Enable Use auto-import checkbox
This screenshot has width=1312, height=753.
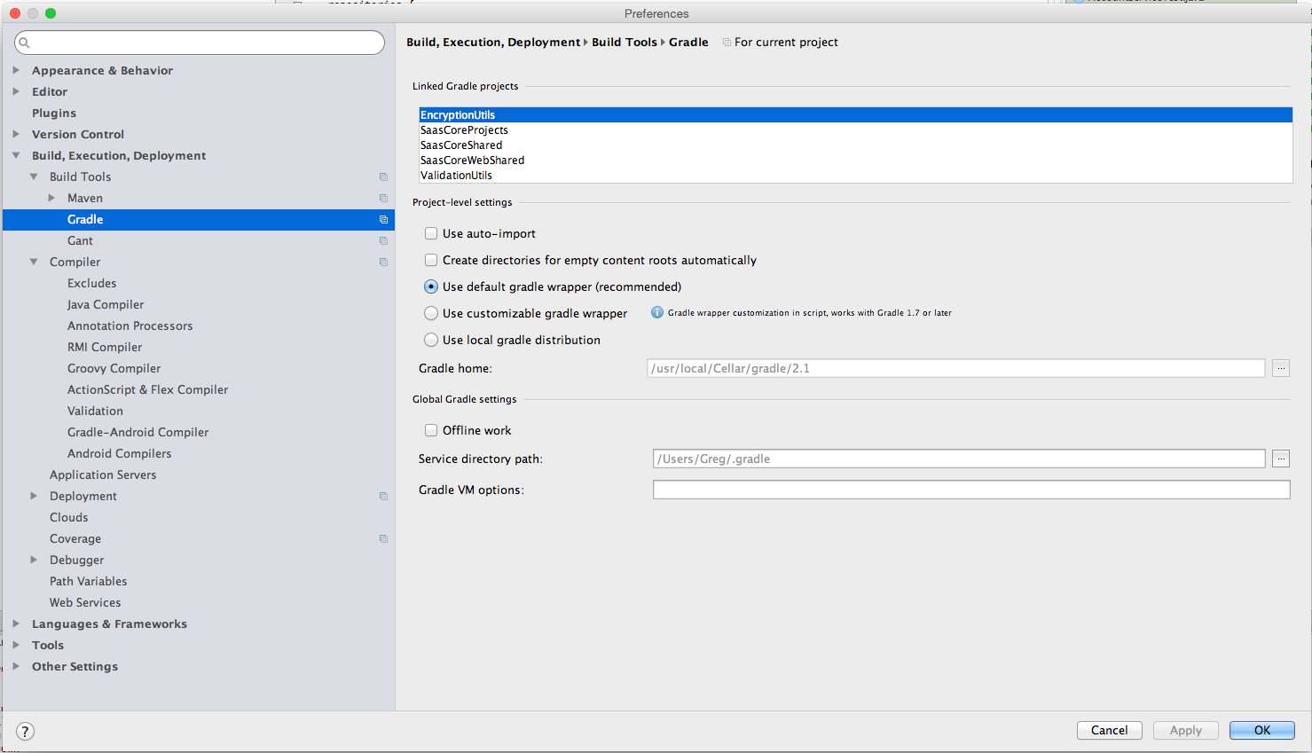431,233
